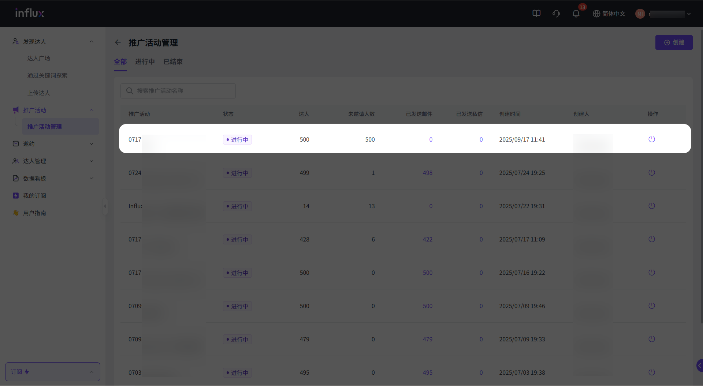Click the notification bell icon

click(x=576, y=14)
